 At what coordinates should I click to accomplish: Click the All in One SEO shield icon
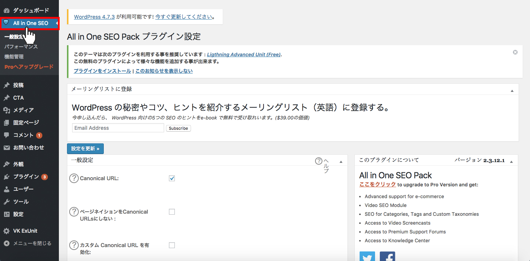(x=6, y=23)
